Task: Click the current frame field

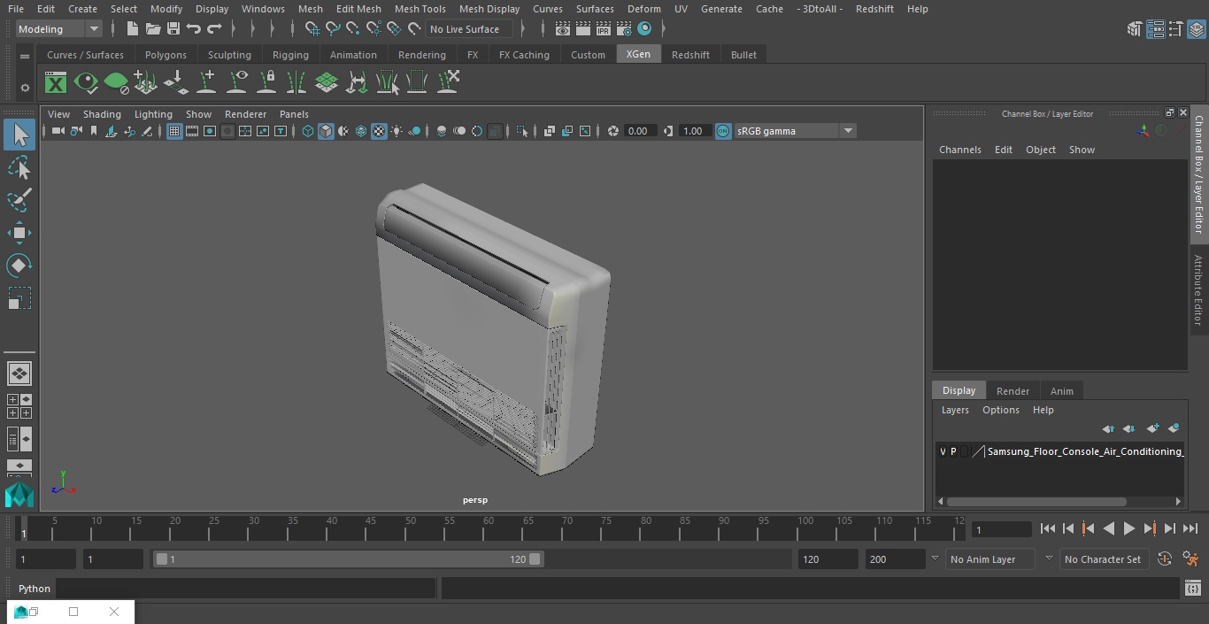Action: tap(1002, 530)
